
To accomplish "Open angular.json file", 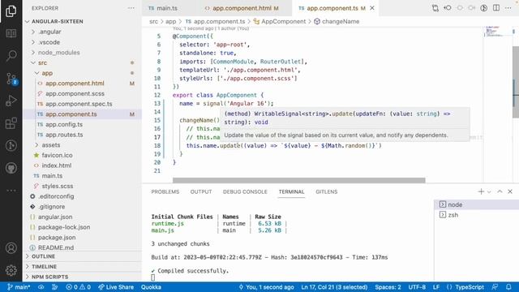I will coord(55,217).
